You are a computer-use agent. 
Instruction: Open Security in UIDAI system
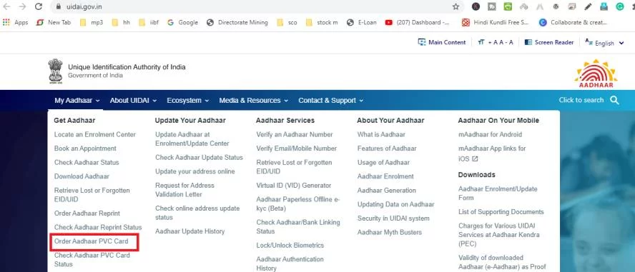[x=393, y=218]
